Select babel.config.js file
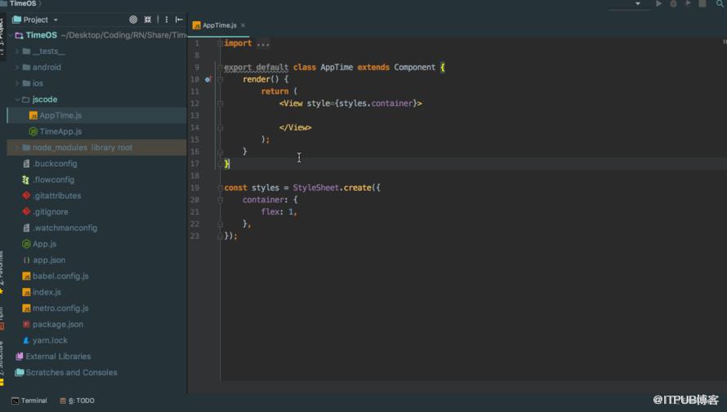 point(60,276)
